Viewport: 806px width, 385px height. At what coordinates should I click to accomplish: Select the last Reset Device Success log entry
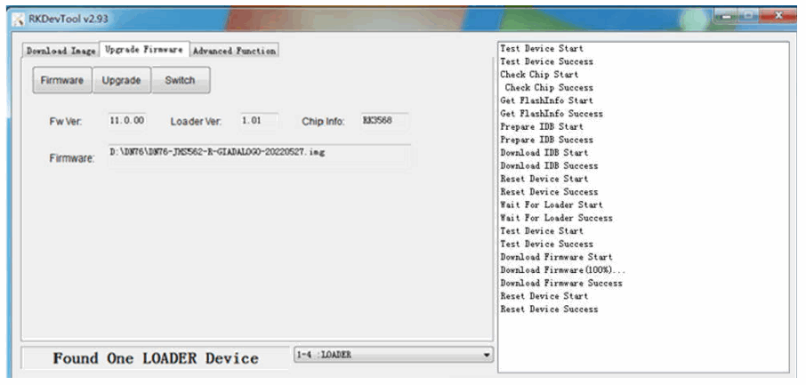(x=549, y=309)
